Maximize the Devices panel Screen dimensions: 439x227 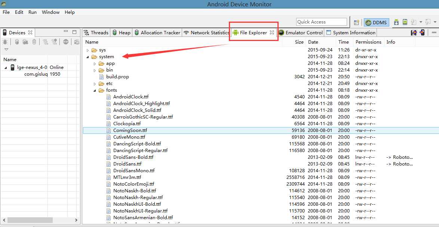[x=74, y=32]
